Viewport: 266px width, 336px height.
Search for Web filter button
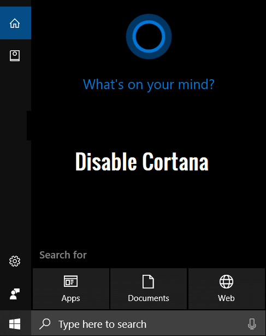226,288
